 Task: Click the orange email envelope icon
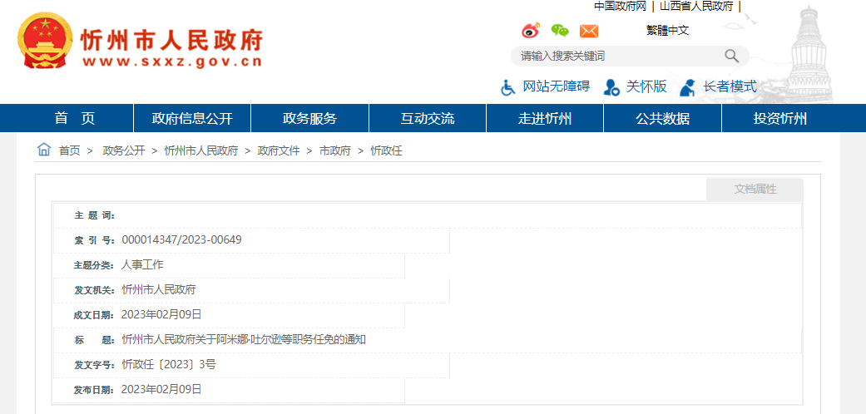point(589,31)
